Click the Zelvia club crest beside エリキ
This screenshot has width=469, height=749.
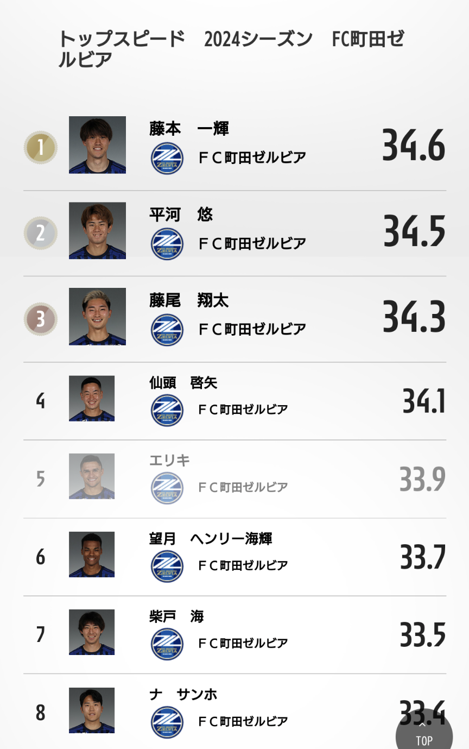tap(167, 488)
